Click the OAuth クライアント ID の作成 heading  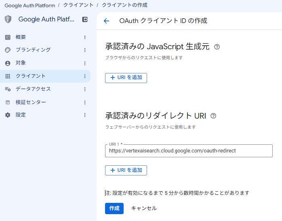pyautogui.click(x=163, y=21)
